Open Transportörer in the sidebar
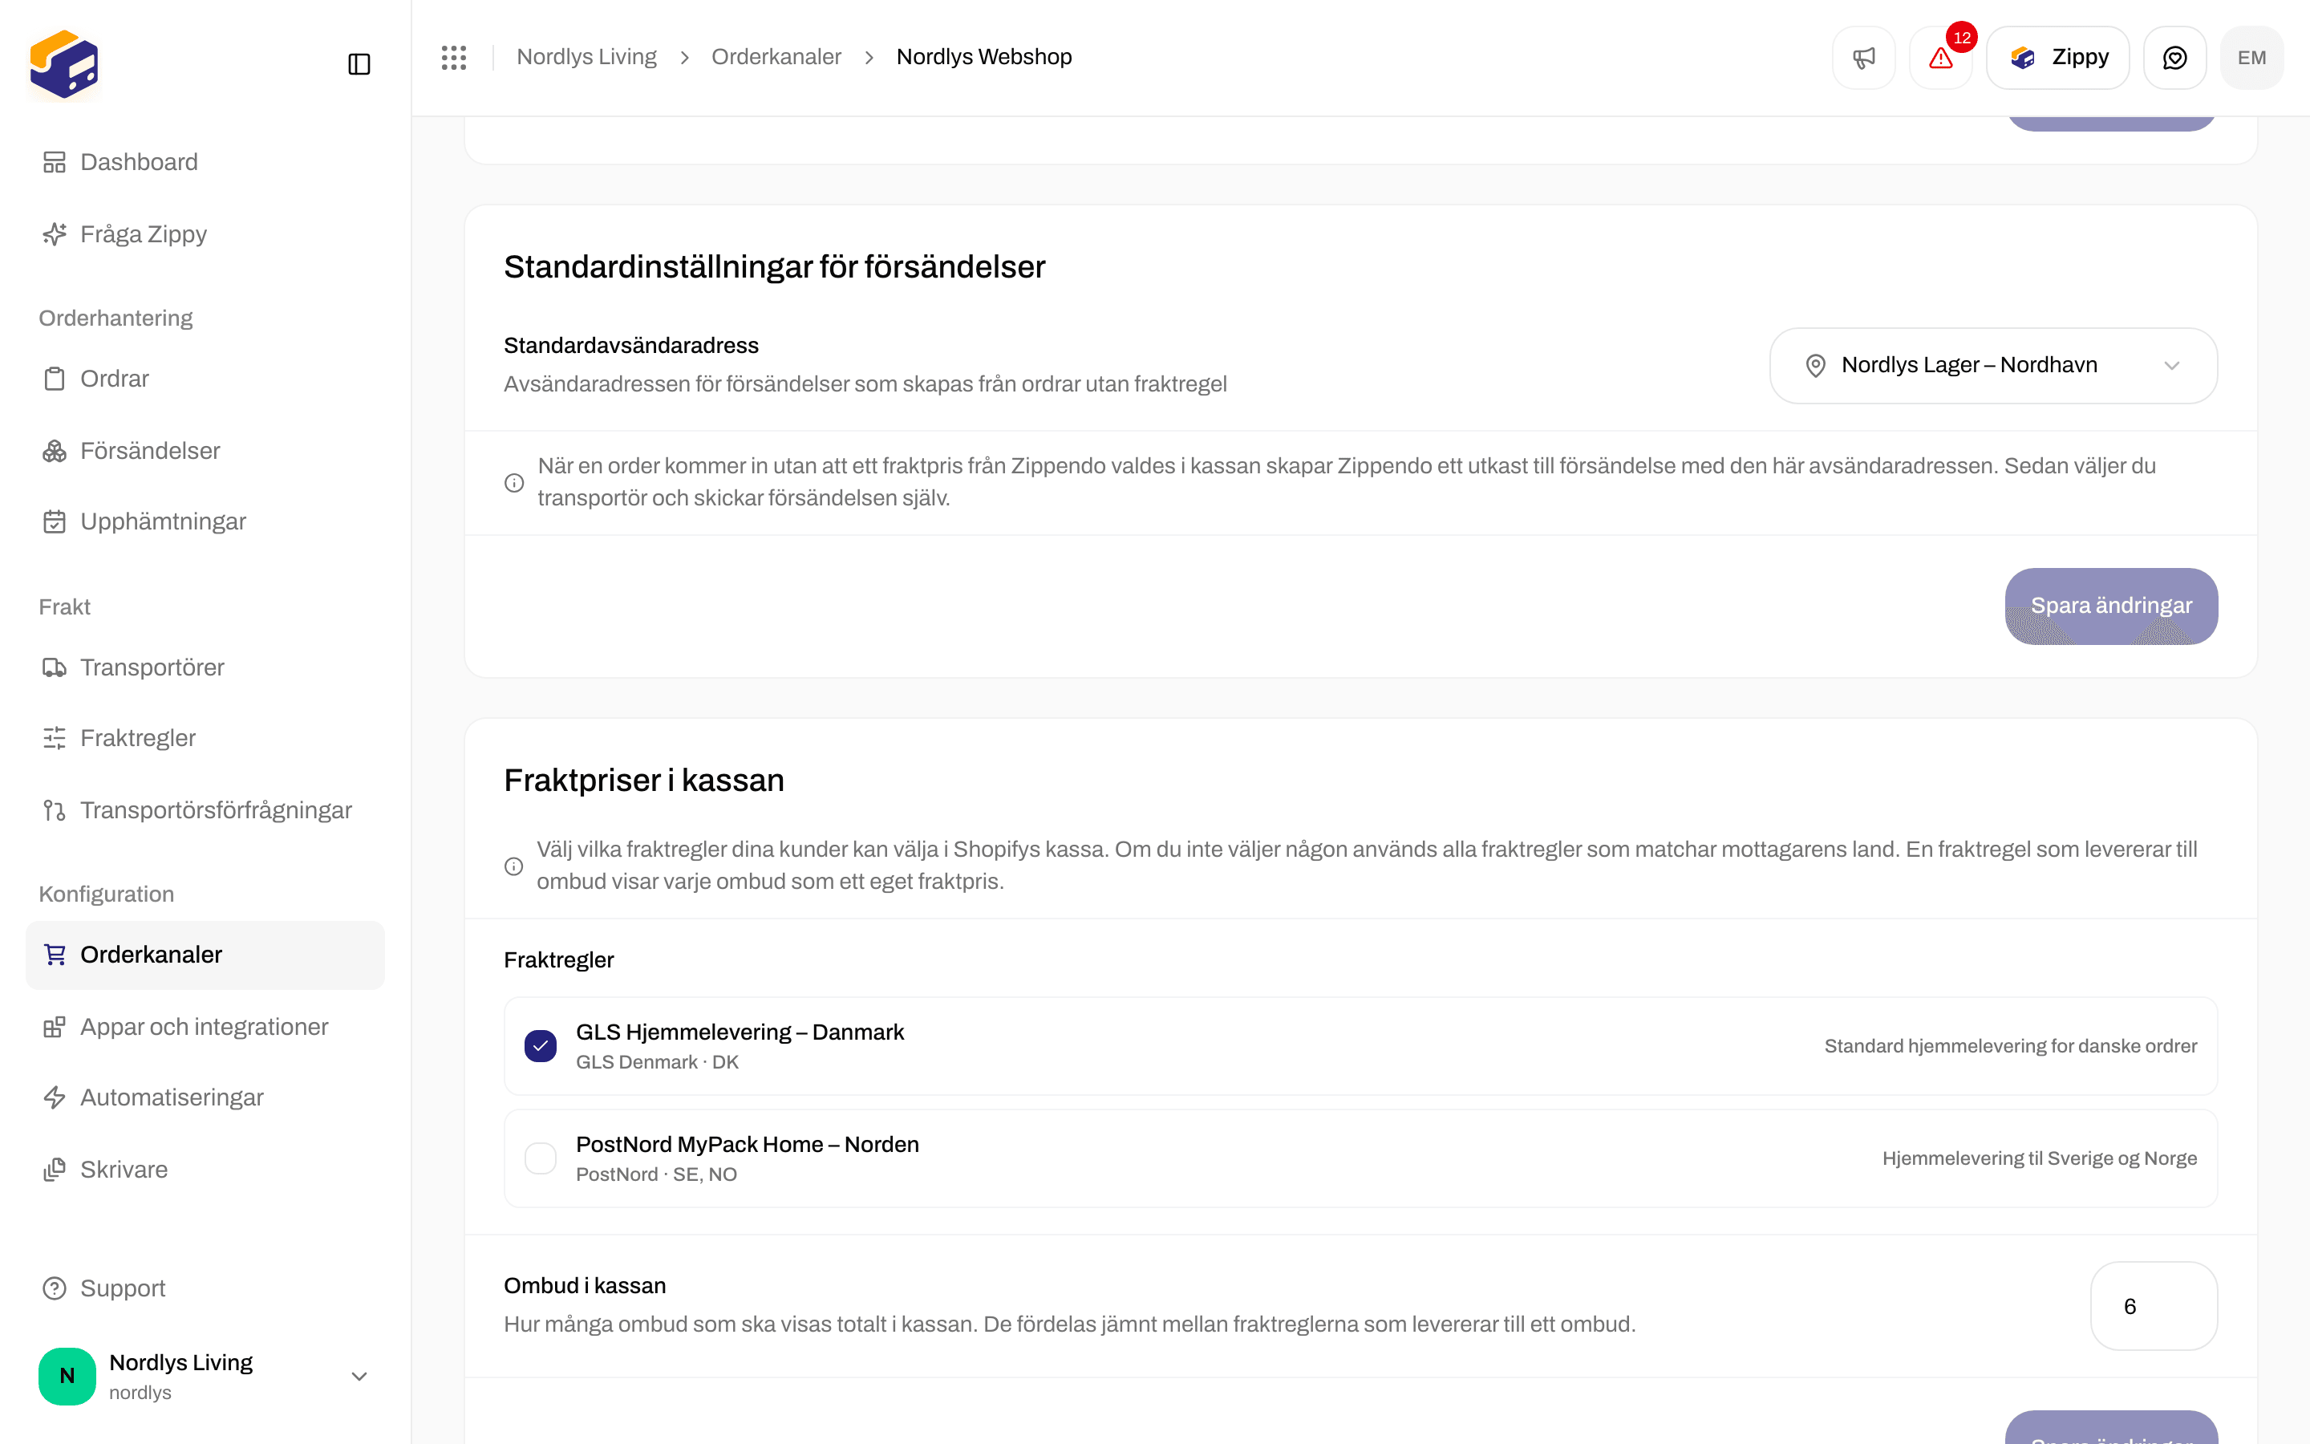The width and height of the screenshot is (2310, 1444). point(205,667)
